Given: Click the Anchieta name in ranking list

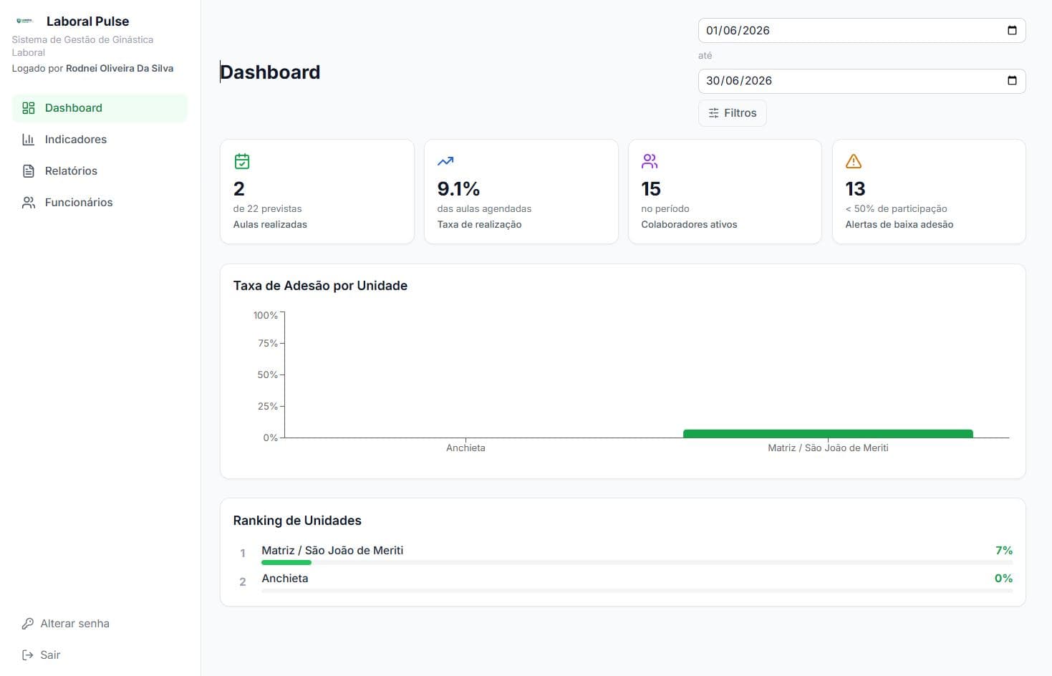Looking at the screenshot, I should [285, 579].
